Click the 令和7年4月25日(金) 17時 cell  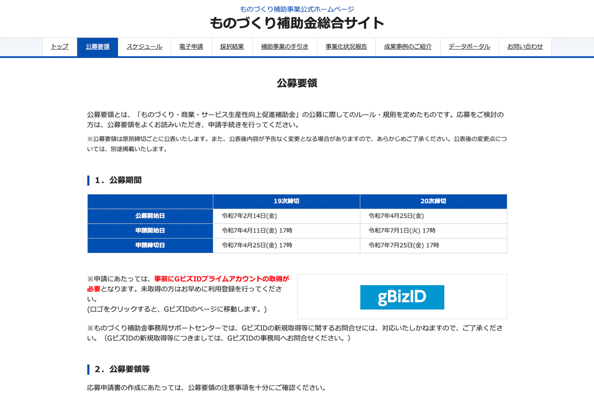click(287, 246)
